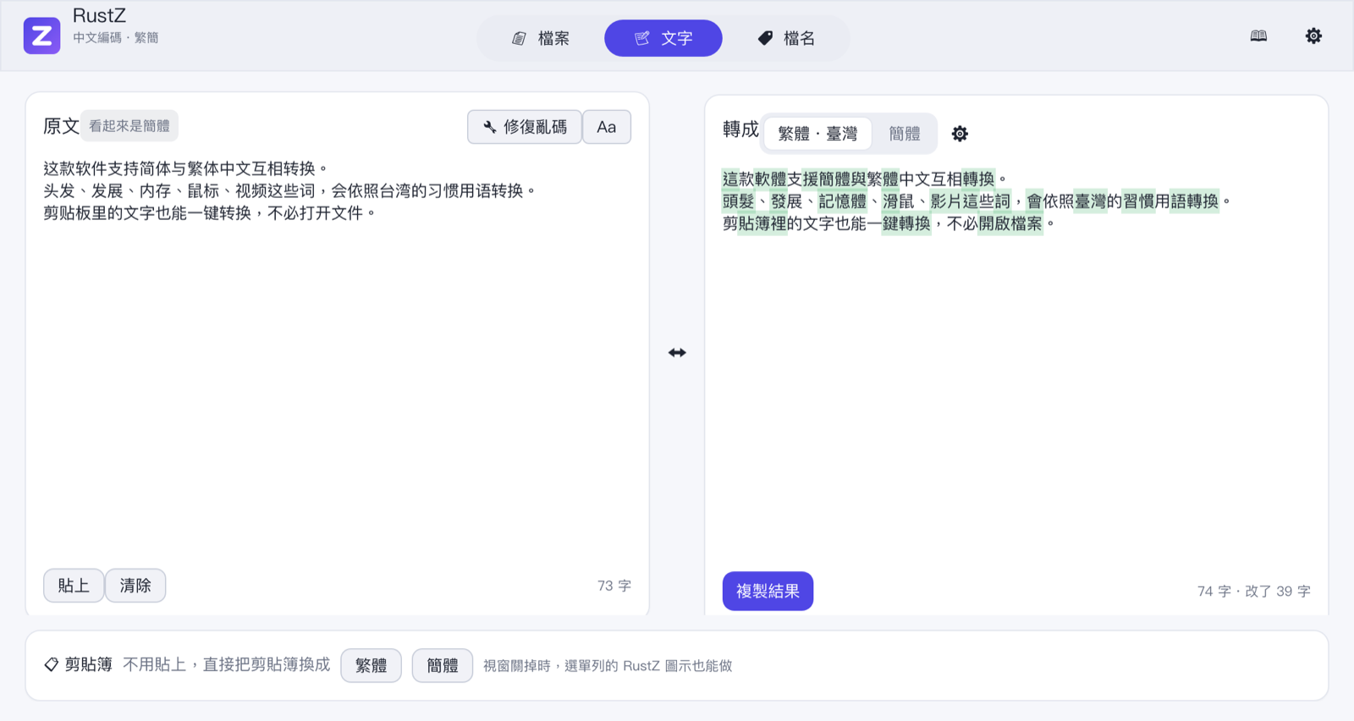The width and height of the screenshot is (1354, 721).
Task: Click the RustZ purple Z logo
Action: pos(41,36)
